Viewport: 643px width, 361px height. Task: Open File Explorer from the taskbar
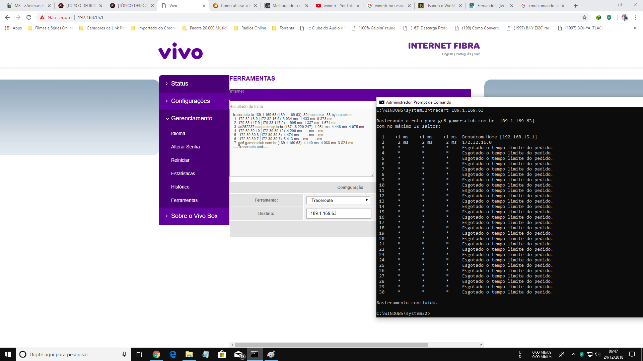189,354
